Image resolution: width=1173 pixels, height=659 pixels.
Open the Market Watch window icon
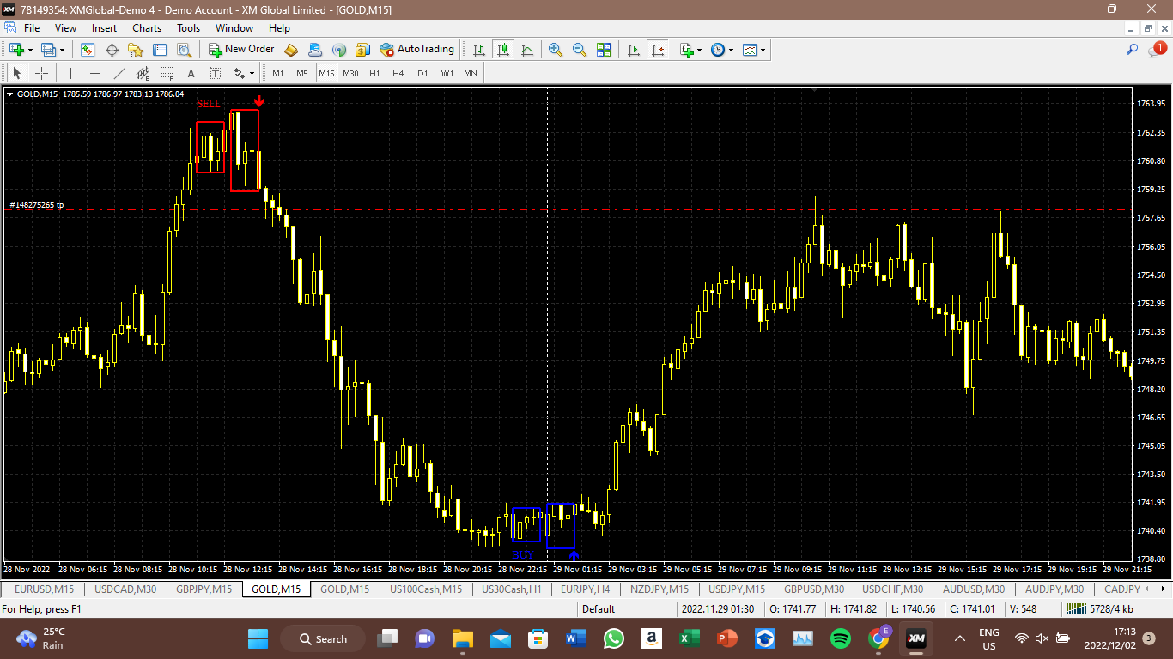click(x=88, y=50)
